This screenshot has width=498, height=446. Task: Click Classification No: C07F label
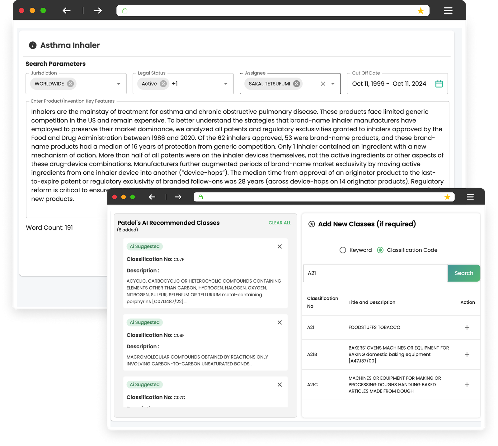point(155,259)
